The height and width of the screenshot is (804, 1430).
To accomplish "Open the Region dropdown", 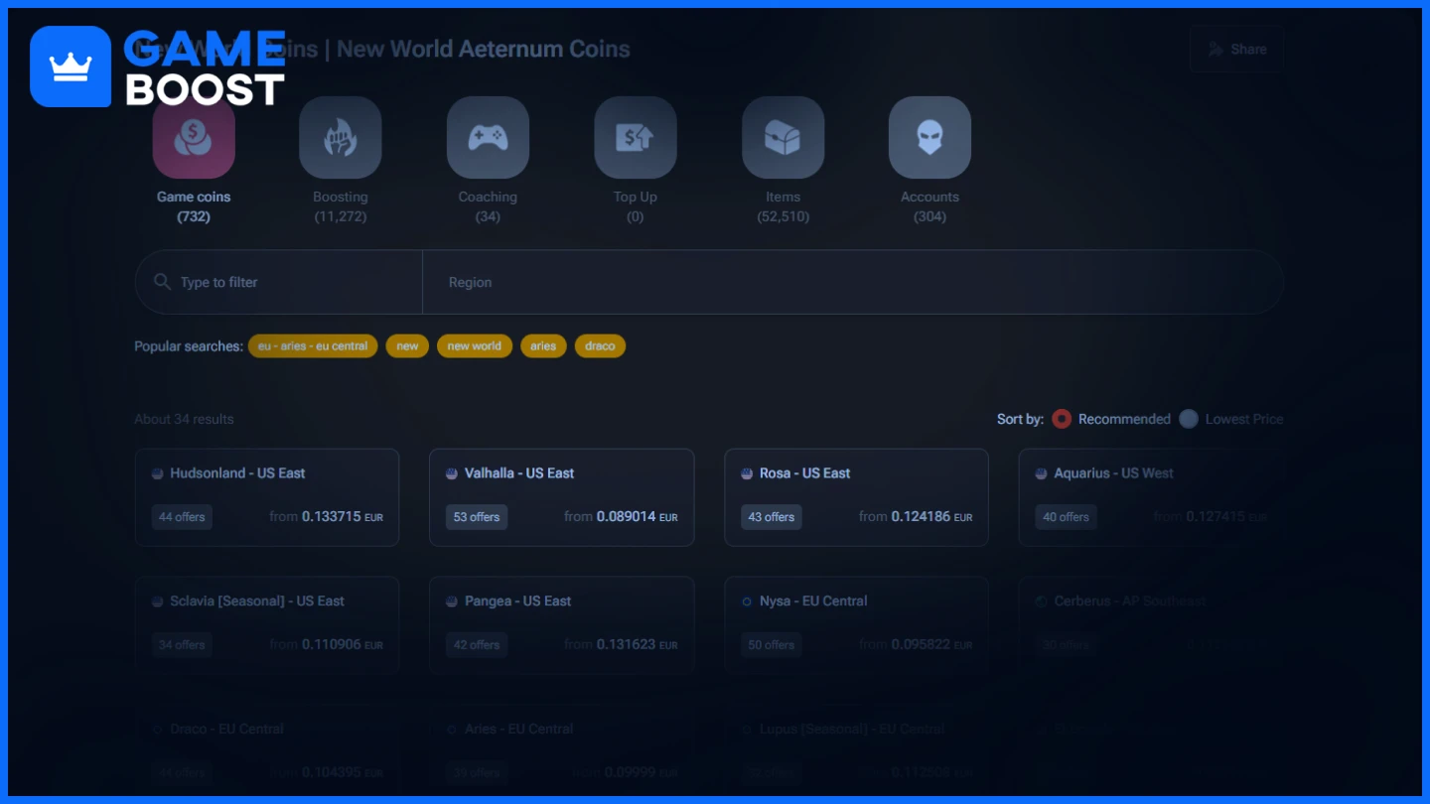I will click(853, 282).
